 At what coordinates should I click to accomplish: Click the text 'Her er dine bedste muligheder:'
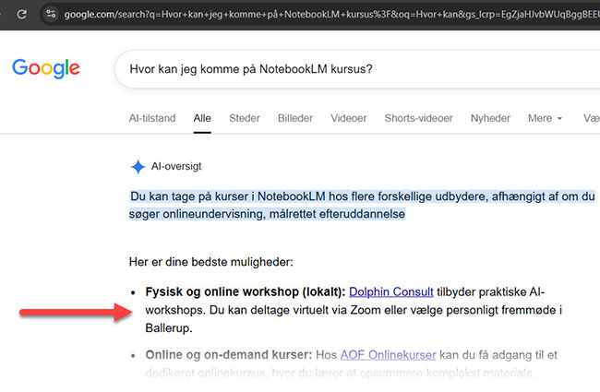[211, 262]
